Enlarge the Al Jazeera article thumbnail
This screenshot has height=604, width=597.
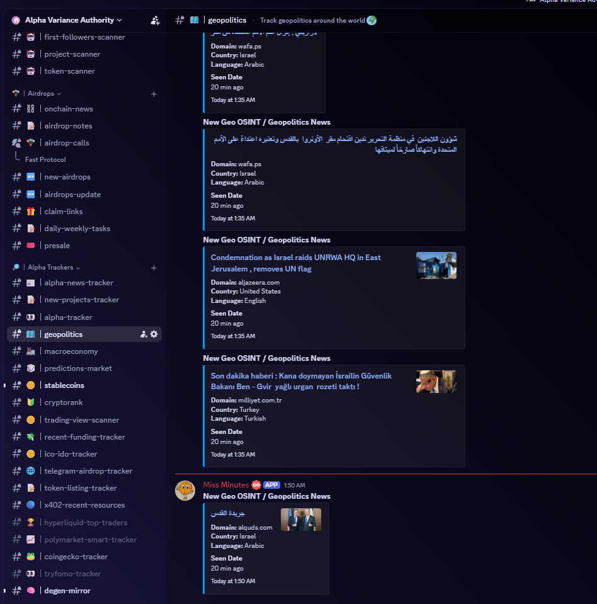[436, 265]
